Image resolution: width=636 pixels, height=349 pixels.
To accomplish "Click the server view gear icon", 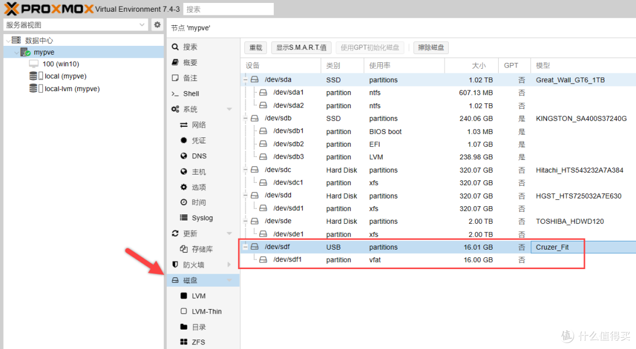I will click(x=156, y=25).
